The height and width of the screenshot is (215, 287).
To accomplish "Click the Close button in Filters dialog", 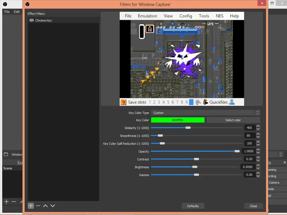I will 253,206.
